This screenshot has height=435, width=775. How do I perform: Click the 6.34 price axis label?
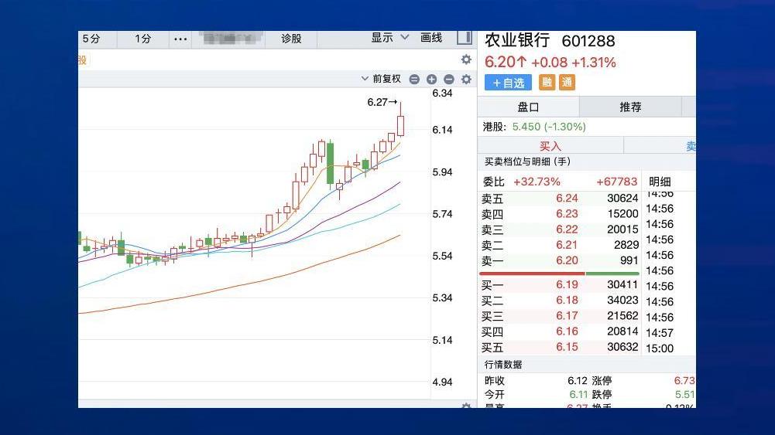click(x=442, y=93)
